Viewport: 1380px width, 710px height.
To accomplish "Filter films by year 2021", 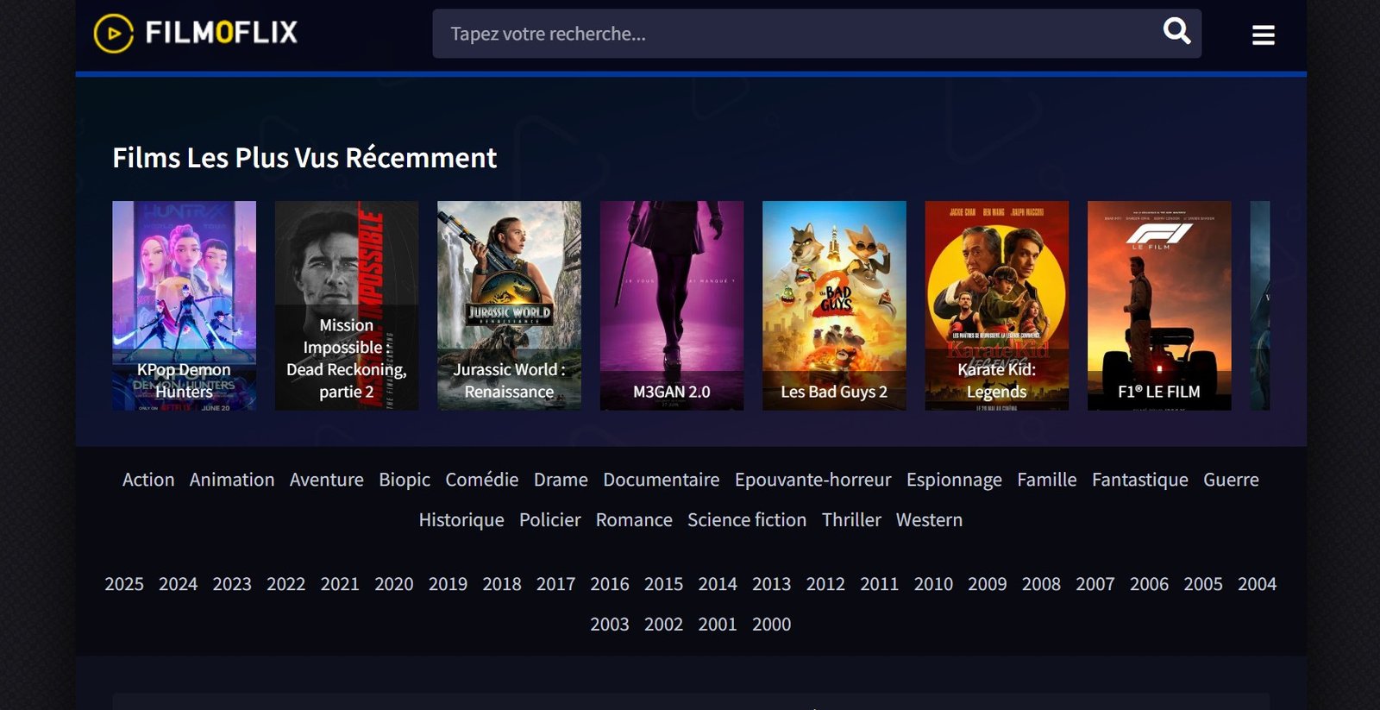I will [340, 584].
